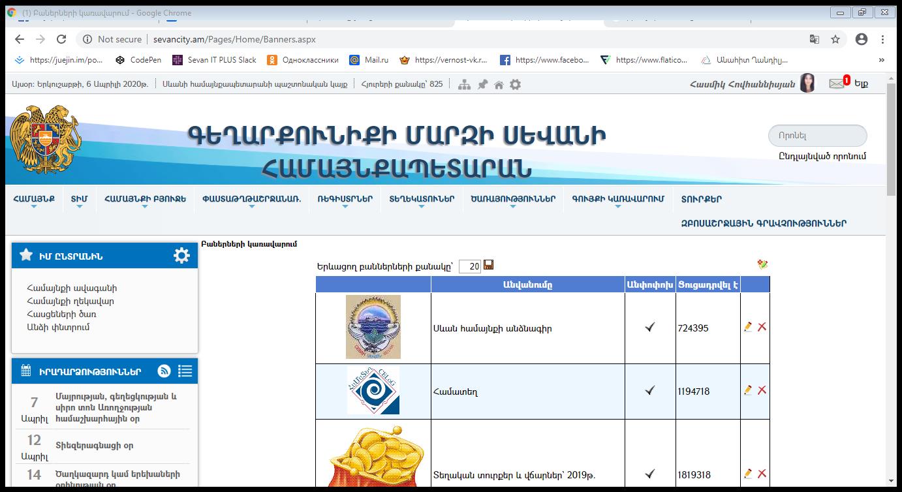Go back using Chrome's back arrow
The width and height of the screenshot is (902, 492).
20,39
